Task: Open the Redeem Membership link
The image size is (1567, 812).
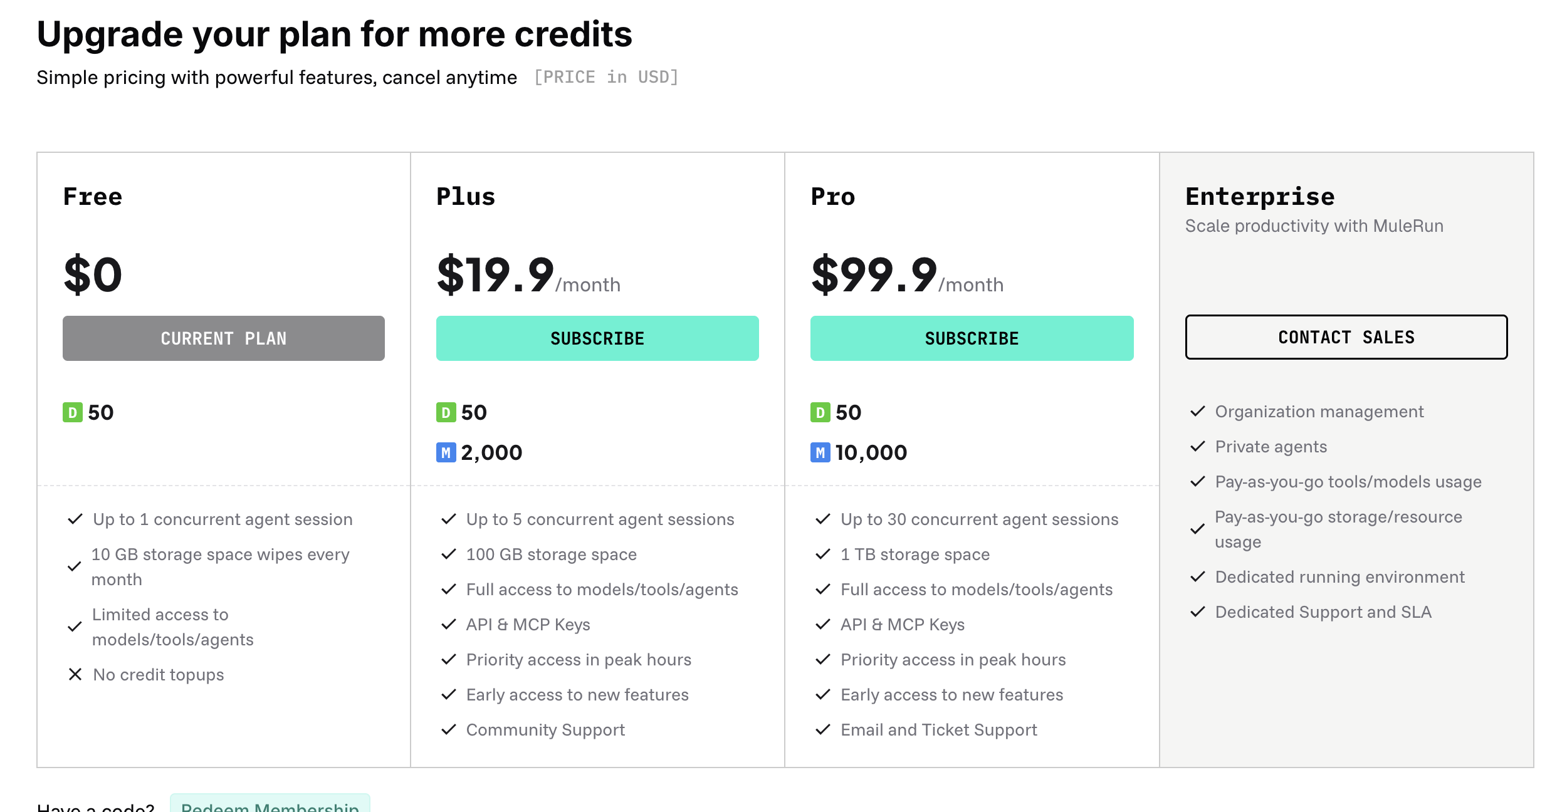Action: click(x=270, y=806)
